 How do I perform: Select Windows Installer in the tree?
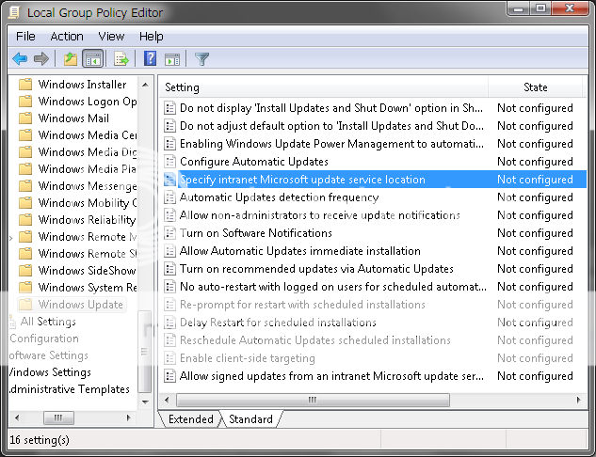point(82,85)
